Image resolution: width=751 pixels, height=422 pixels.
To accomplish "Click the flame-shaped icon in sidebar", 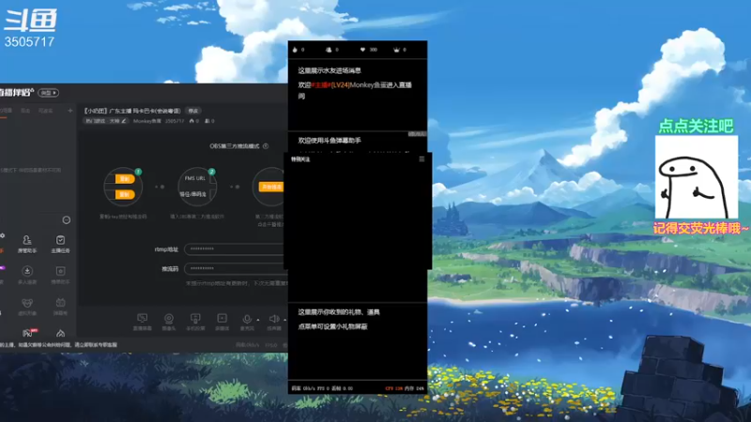I will [60, 334].
